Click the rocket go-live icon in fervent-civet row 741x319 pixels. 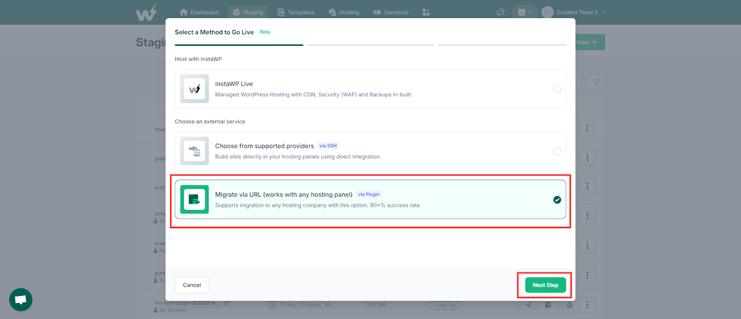pos(570,305)
